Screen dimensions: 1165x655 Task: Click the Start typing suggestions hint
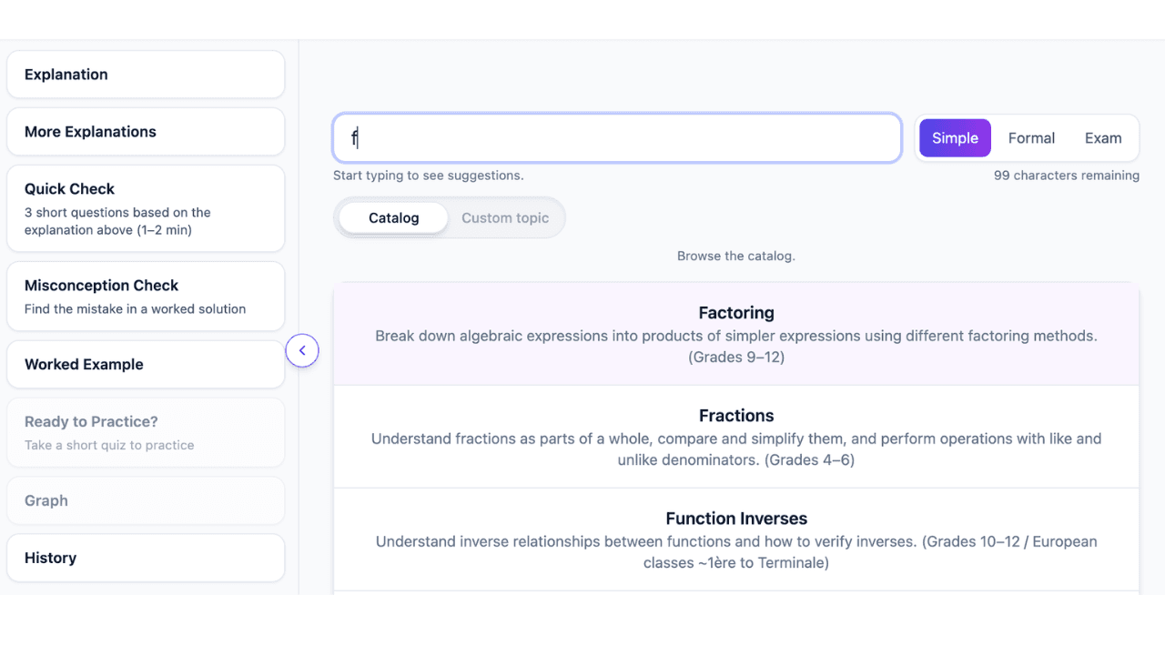point(428,176)
